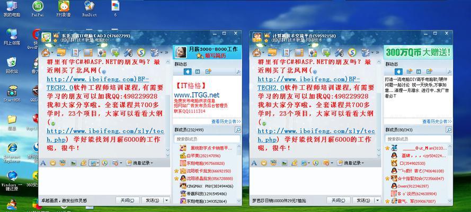Screen dimensions: 471x212
Task: Click 关闭(C) button in 东北三省IT电脑 window
Action: click(x=127, y=200)
